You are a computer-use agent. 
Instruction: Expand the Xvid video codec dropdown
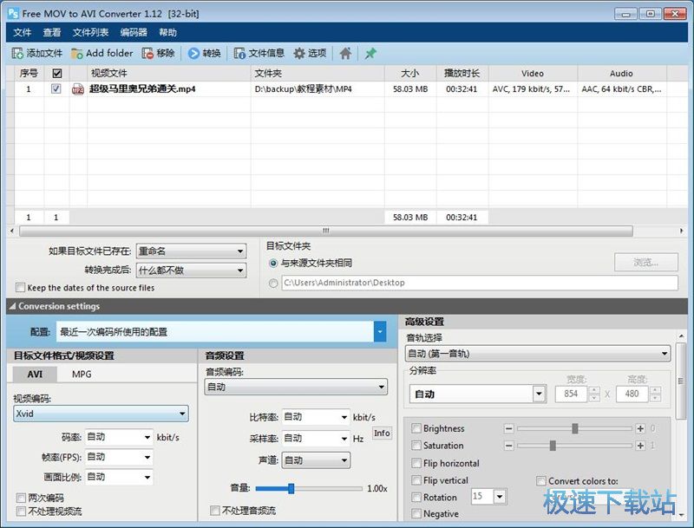(x=182, y=414)
